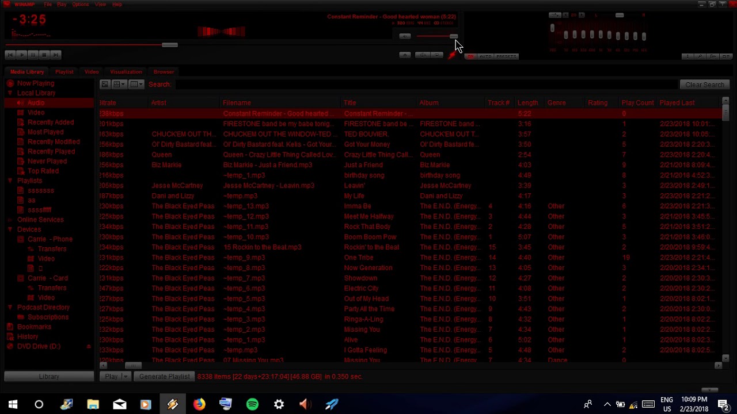The height and width of the screenshot is (414, 737).
Task: Click the song seek bar handle
Action: coord(170,45)
